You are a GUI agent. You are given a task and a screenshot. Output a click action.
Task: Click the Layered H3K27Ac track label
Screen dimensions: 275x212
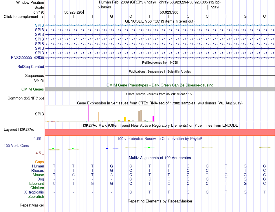tap(19, 130)
